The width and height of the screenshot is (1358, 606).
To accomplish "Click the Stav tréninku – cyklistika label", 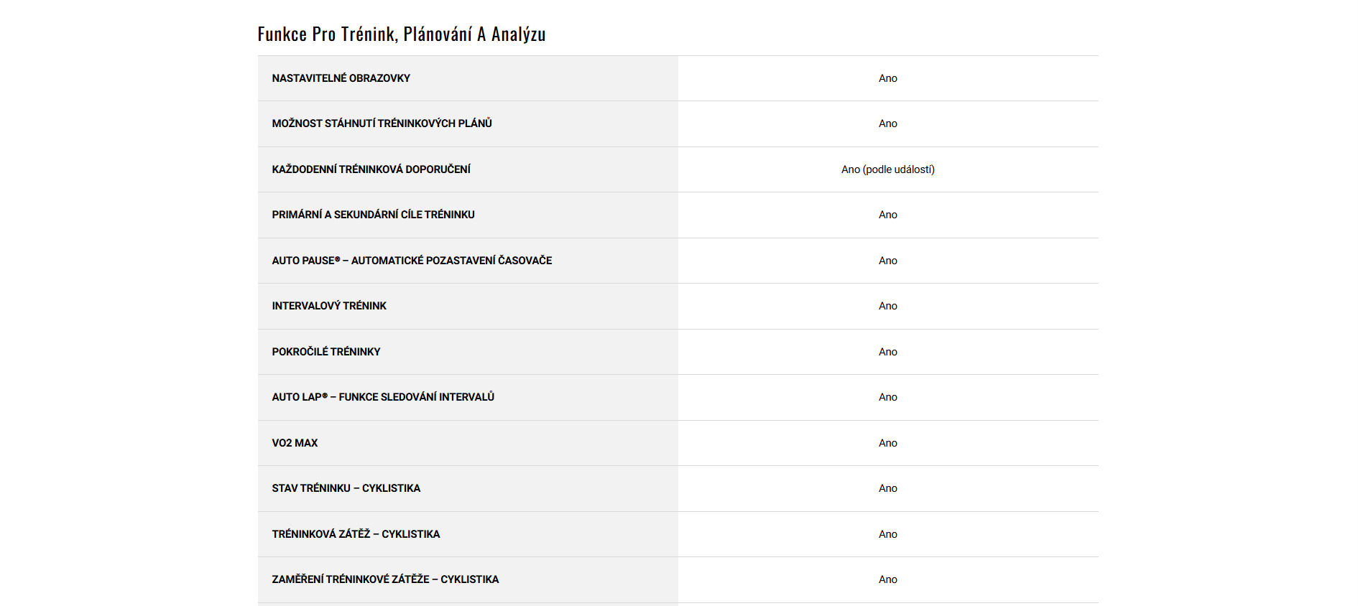I will click(346, 488).
